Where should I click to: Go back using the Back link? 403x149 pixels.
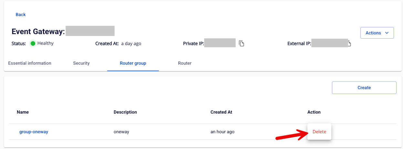(x=21, y=14)
